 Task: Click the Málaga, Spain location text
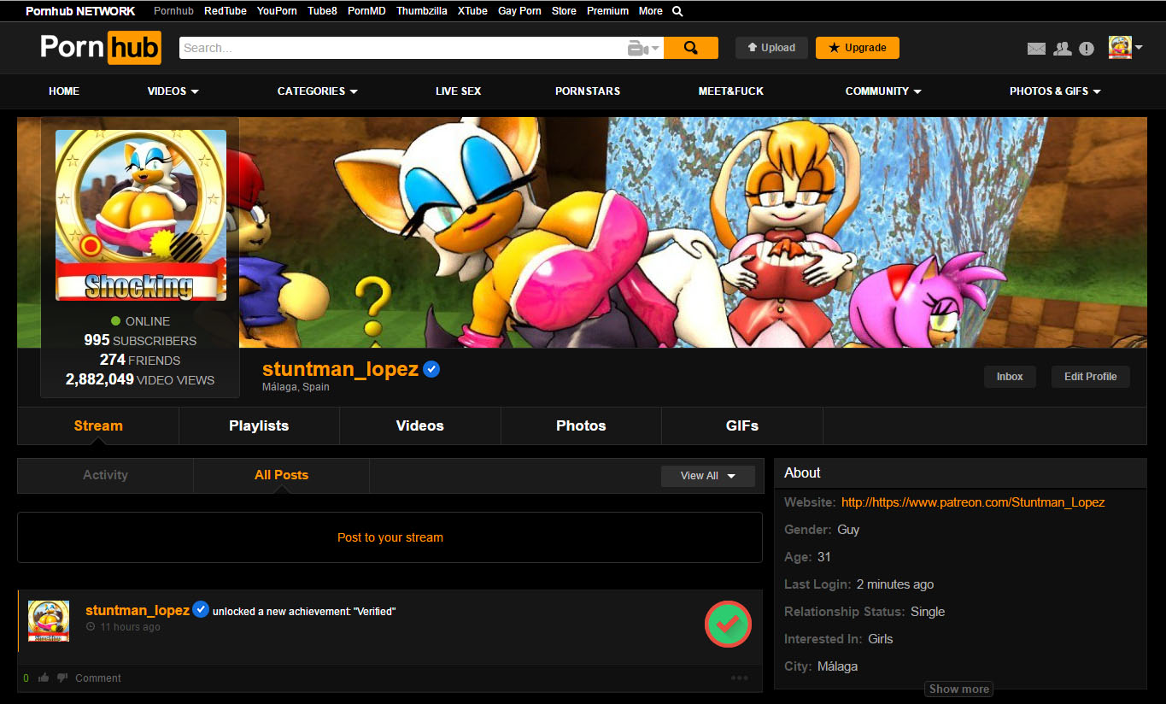tap(296, 387)
